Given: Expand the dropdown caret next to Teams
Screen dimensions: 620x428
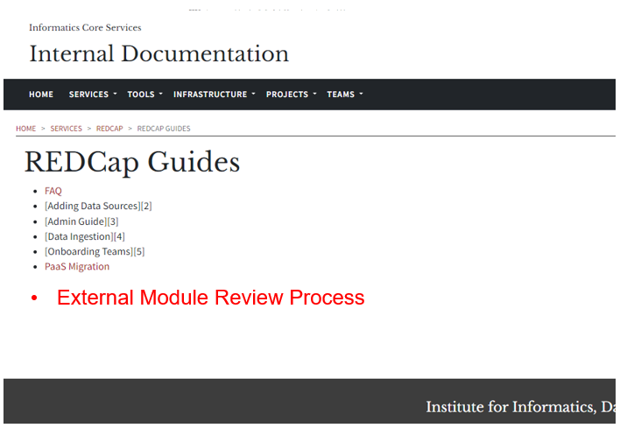Looking at the screenshot, I should pyautogui.click(x=361, y=94).
